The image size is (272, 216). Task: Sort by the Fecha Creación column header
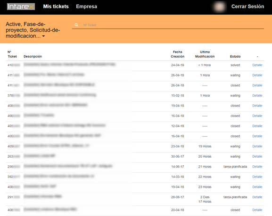pos(177,54)
